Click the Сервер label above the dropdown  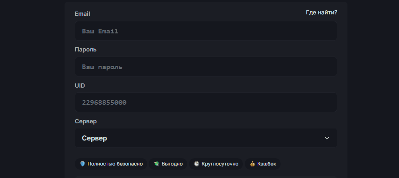point(85,121)
